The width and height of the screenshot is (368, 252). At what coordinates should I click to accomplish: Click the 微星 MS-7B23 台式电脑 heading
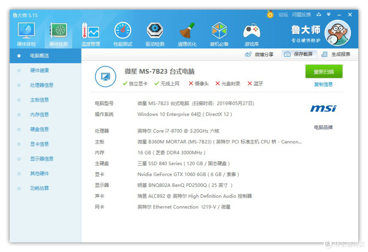(159, 71)
